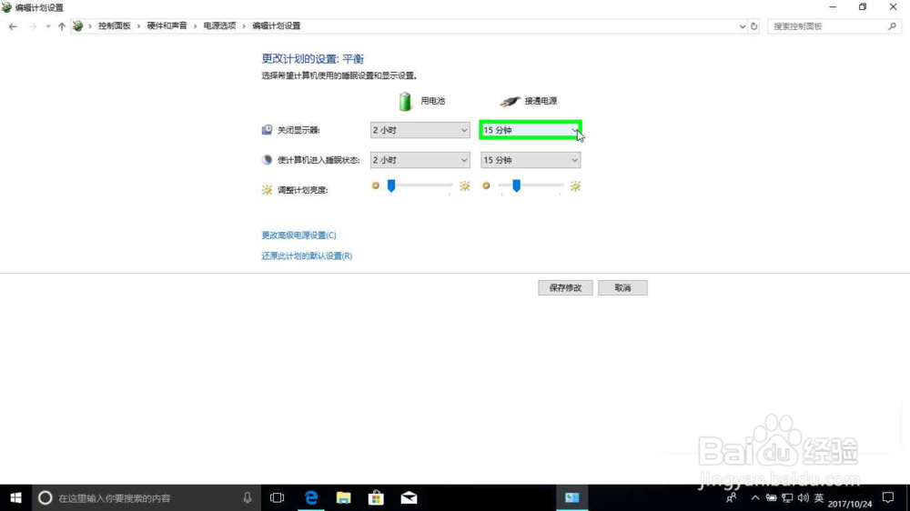Click the 用电池 column label

432,101
